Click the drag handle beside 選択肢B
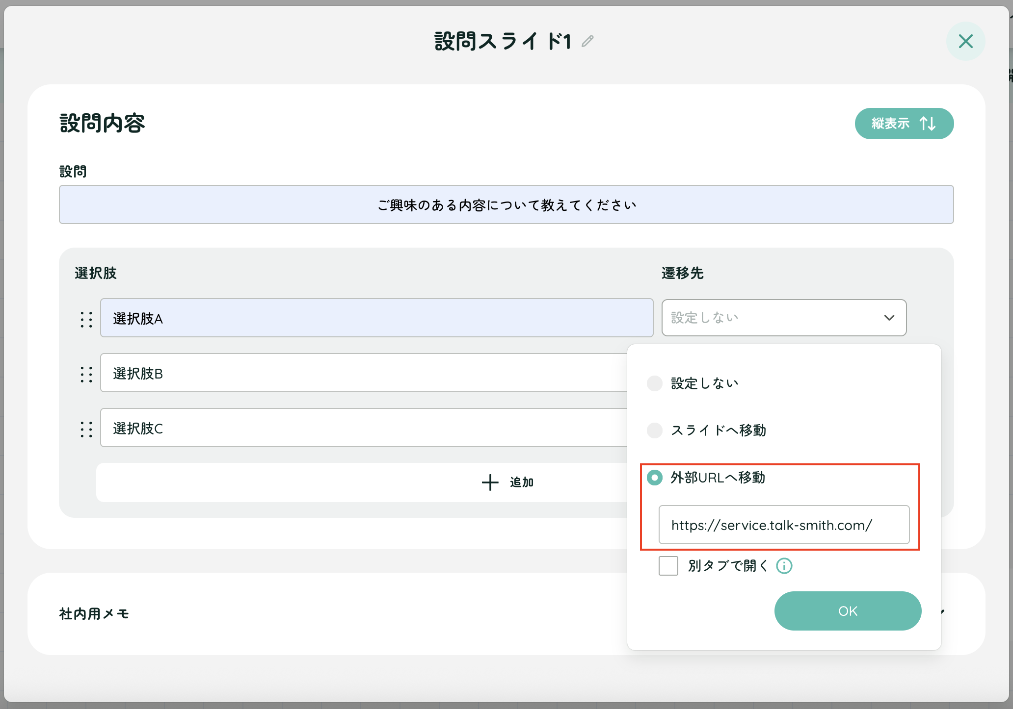This screenshot has height=709, width=1013. 86,374
